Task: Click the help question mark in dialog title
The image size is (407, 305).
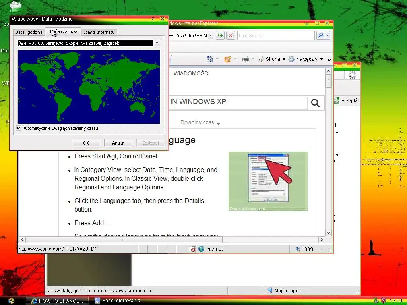Action: 153,19
